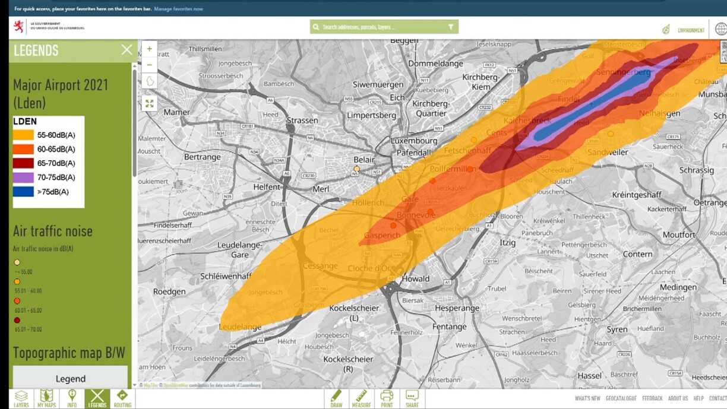The height and width of the screenshot is (409, 727).
Task: Open the search filter dropdown
Action: tap(451, 27)
